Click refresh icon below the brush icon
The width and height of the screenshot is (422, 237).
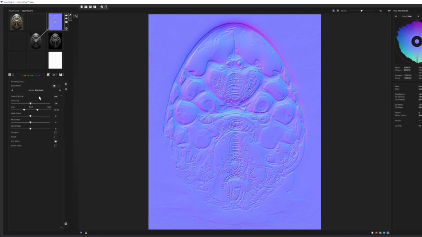(x=70, y=19)
